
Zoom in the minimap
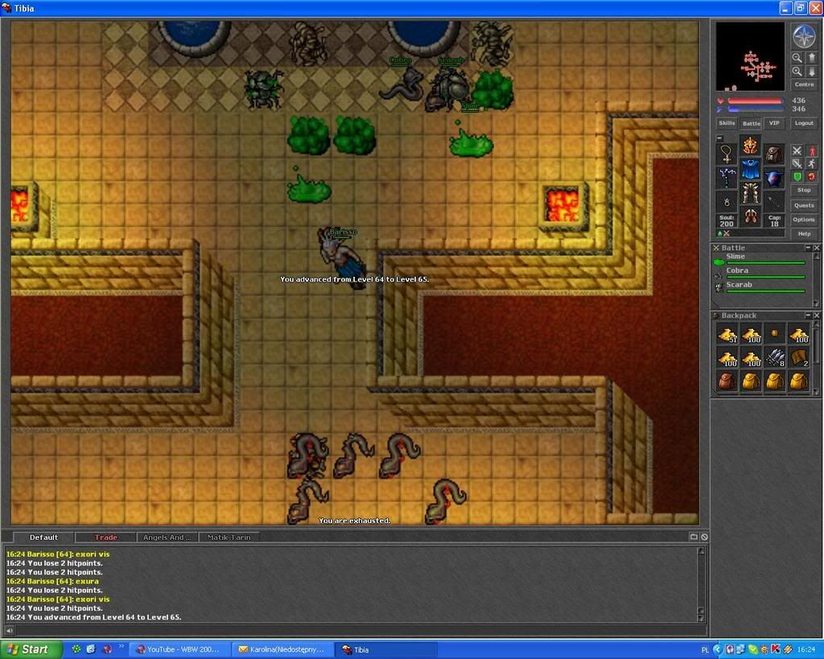coord(797,72)
